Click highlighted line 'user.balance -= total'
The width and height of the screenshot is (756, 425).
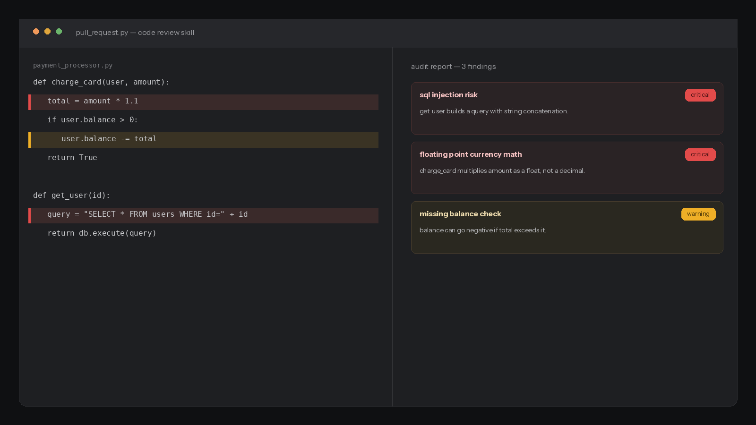pos(203,140)
